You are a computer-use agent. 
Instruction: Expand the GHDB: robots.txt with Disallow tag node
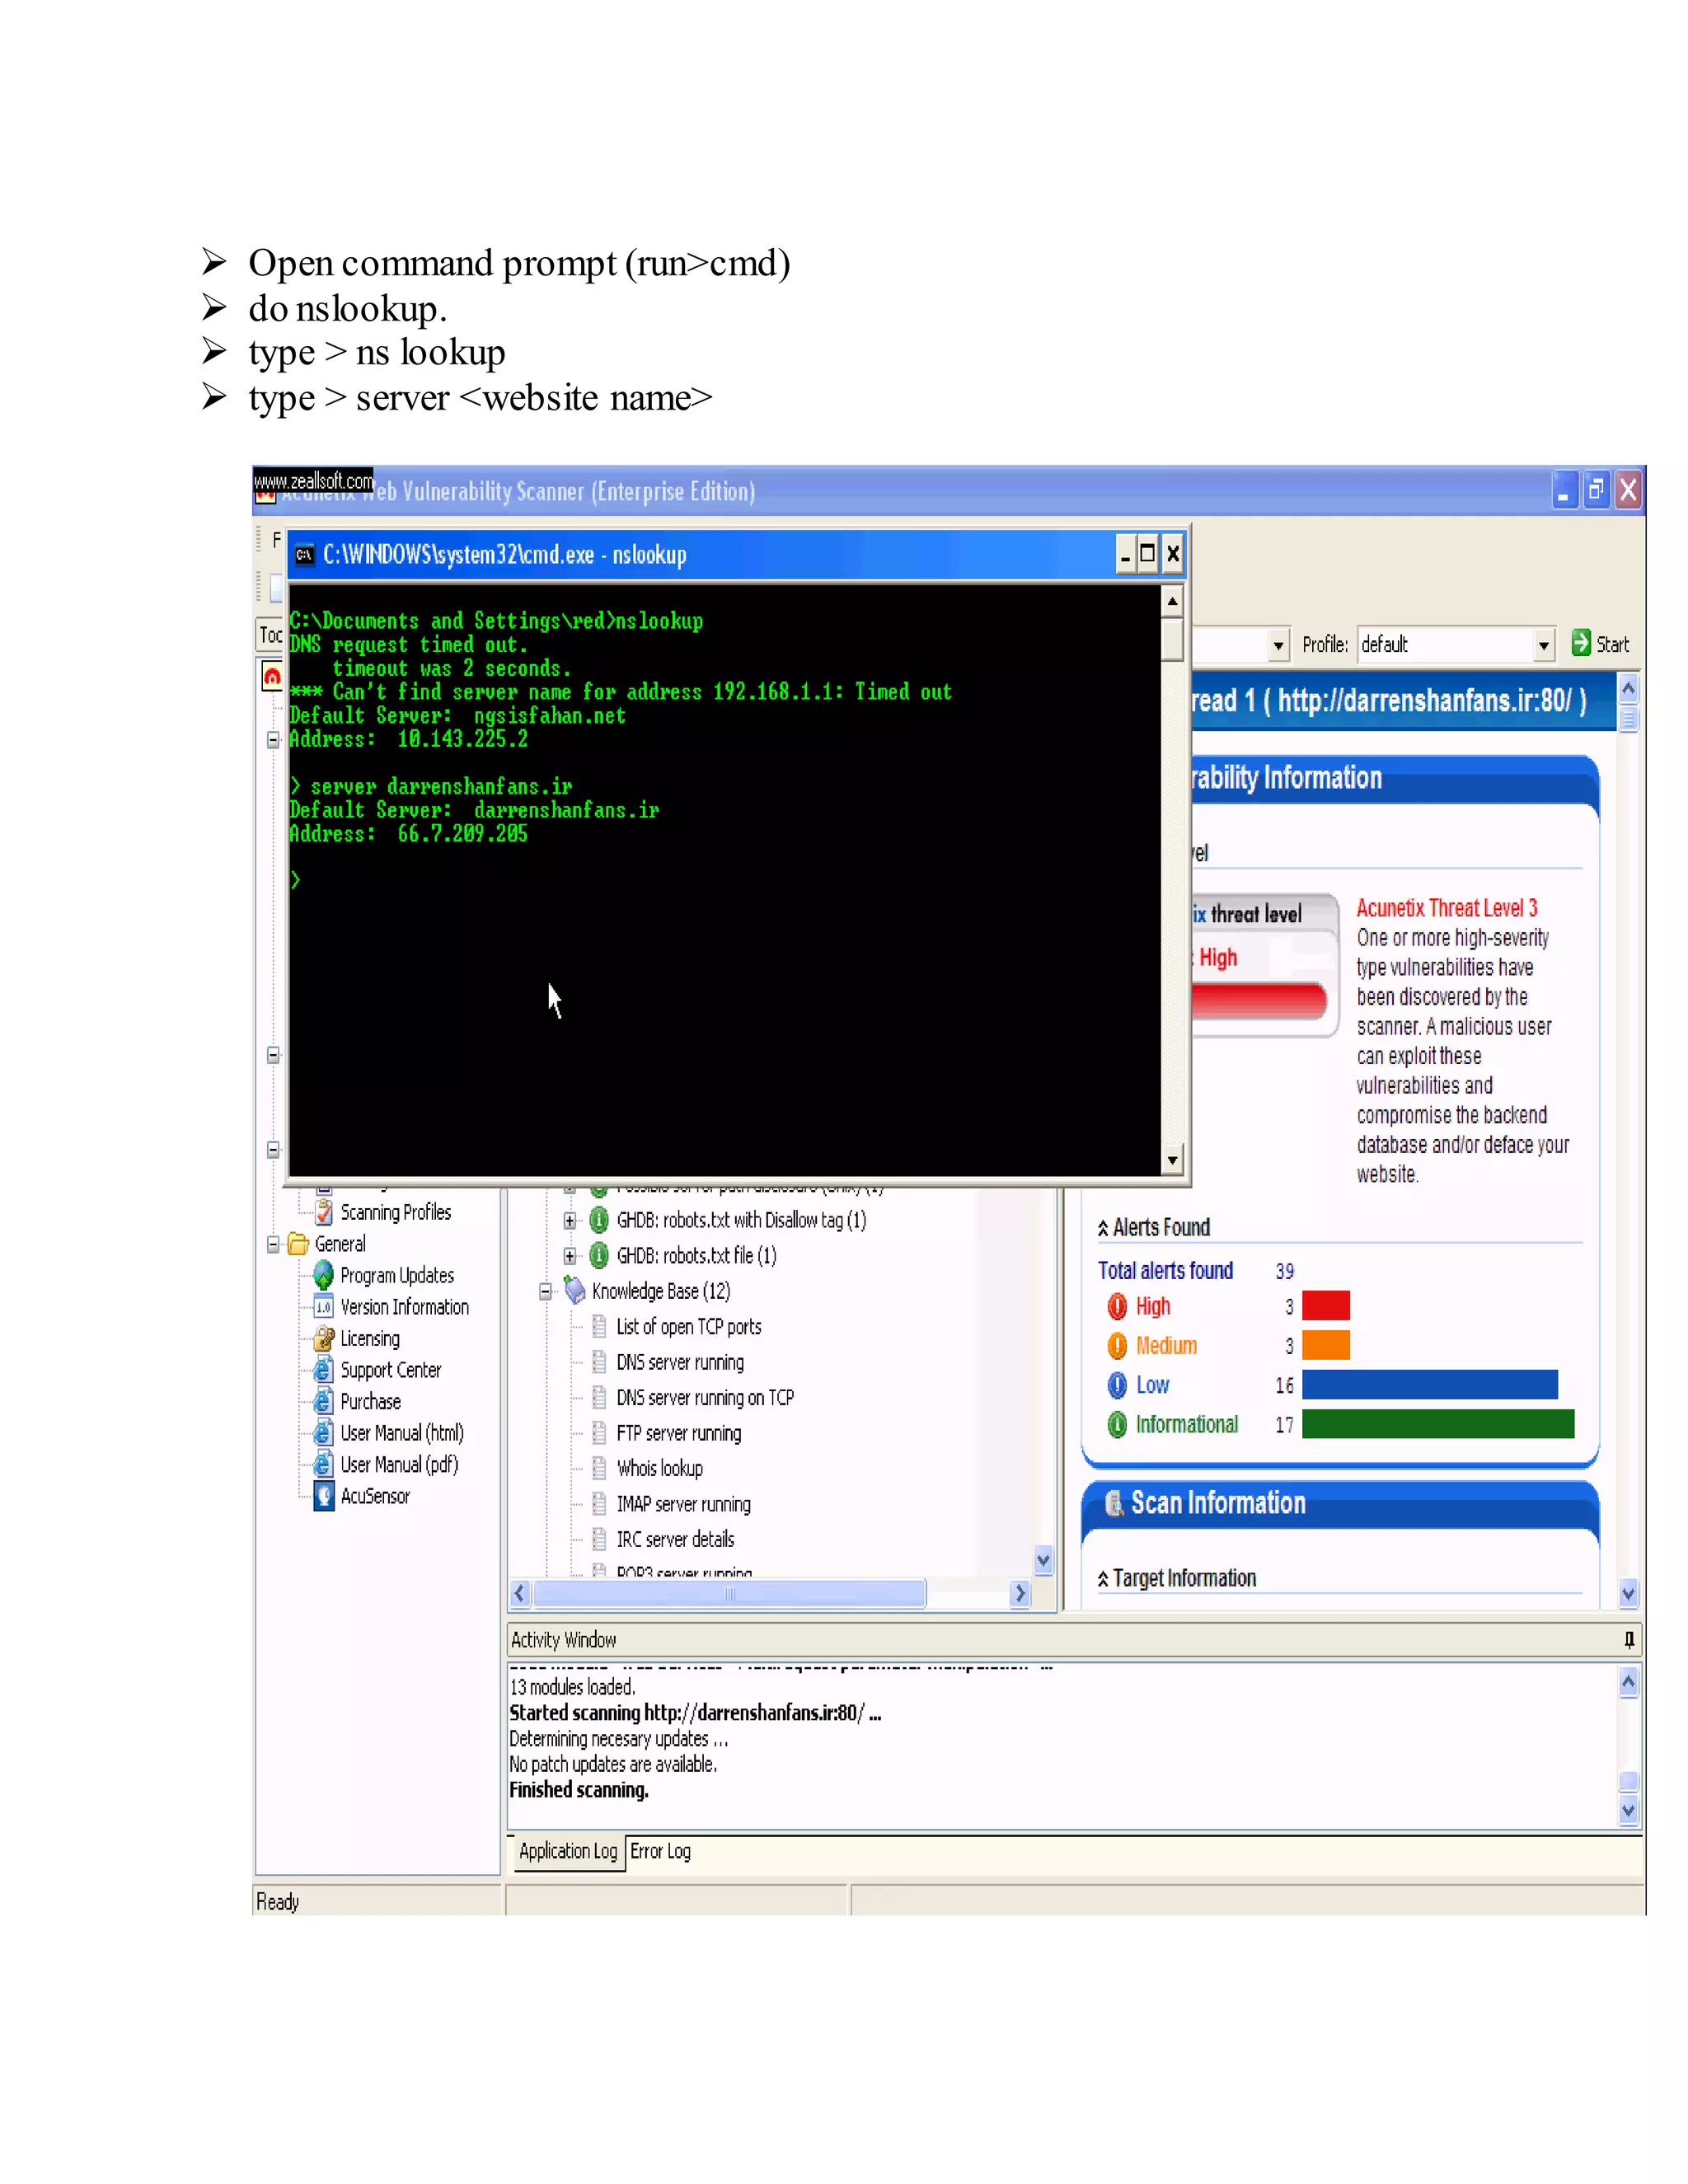coord(569,1220)
